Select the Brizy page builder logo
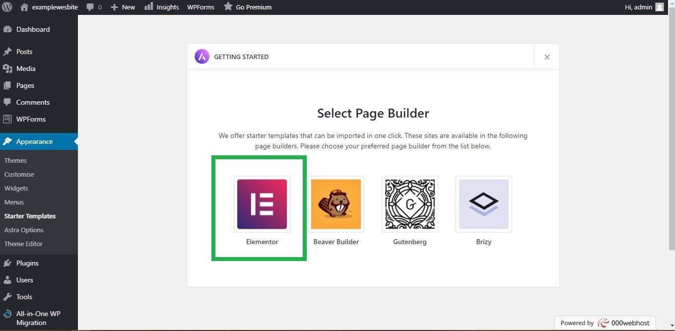This screenshot has height=331, width=675. (x=484, y=204)
